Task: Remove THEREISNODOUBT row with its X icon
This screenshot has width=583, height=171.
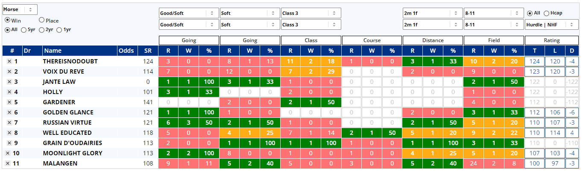Action: tap(9, 61)
